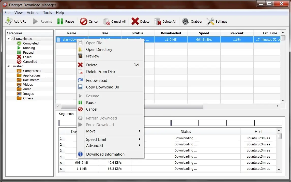
Task: Click down arrow of segments scrollbar
Action: [x=279, y=170]
